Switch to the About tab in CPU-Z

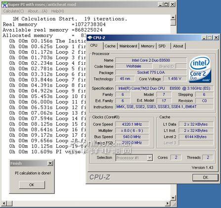click(178, 46)
